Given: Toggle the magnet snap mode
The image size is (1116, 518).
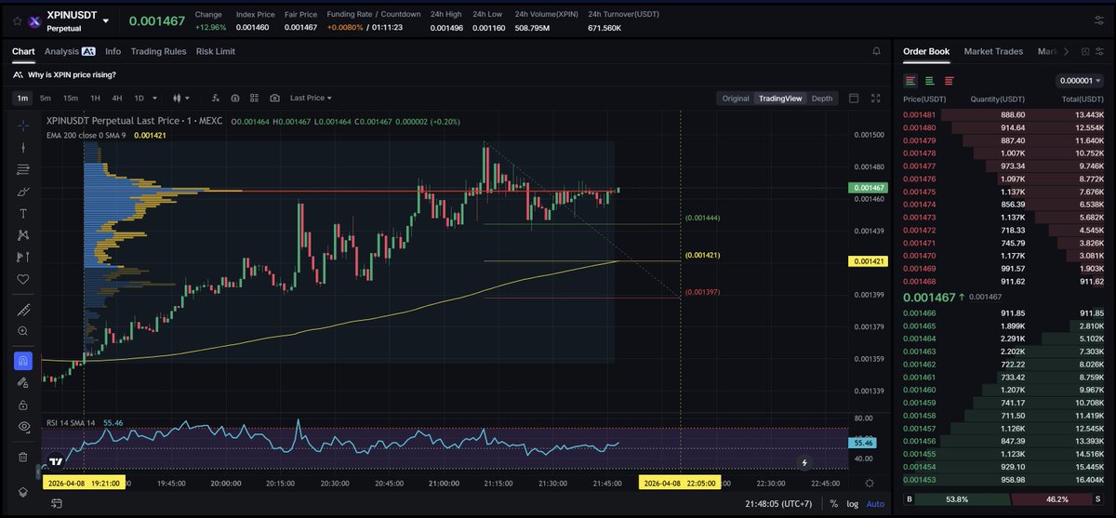Looking at the screenshot, I should click(x=23, y=360).
